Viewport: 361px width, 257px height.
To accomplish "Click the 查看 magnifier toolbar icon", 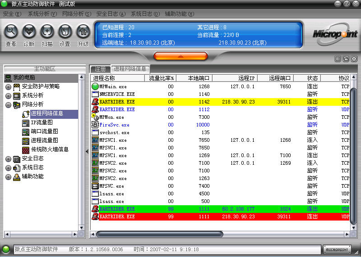I will coord(11,31).
